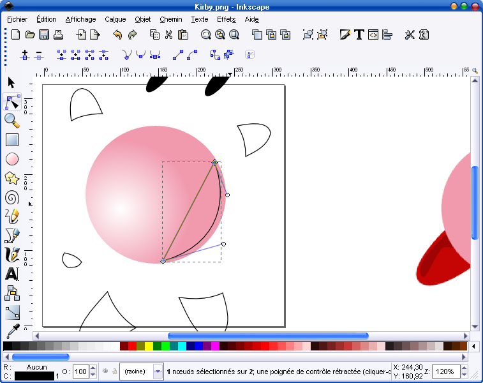Select the Pencil freehand tool

(12, 216)
